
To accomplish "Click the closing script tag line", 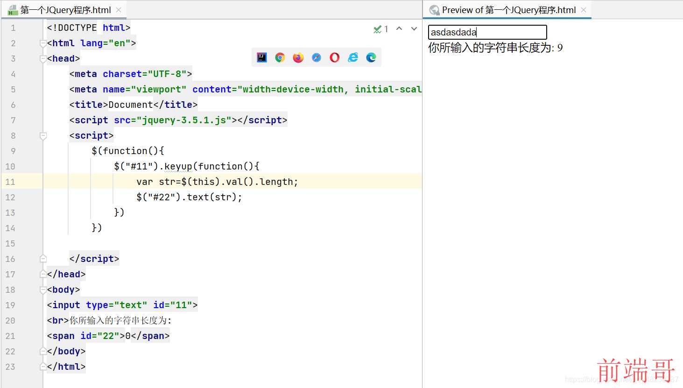I will click(94, 259).
